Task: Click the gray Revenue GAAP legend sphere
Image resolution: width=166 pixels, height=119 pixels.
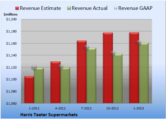Action: pos(116,8)
